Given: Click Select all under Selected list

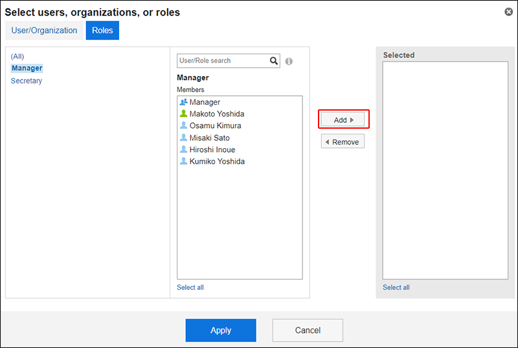Looking at the screenshot, I should [x=396, y=288].
